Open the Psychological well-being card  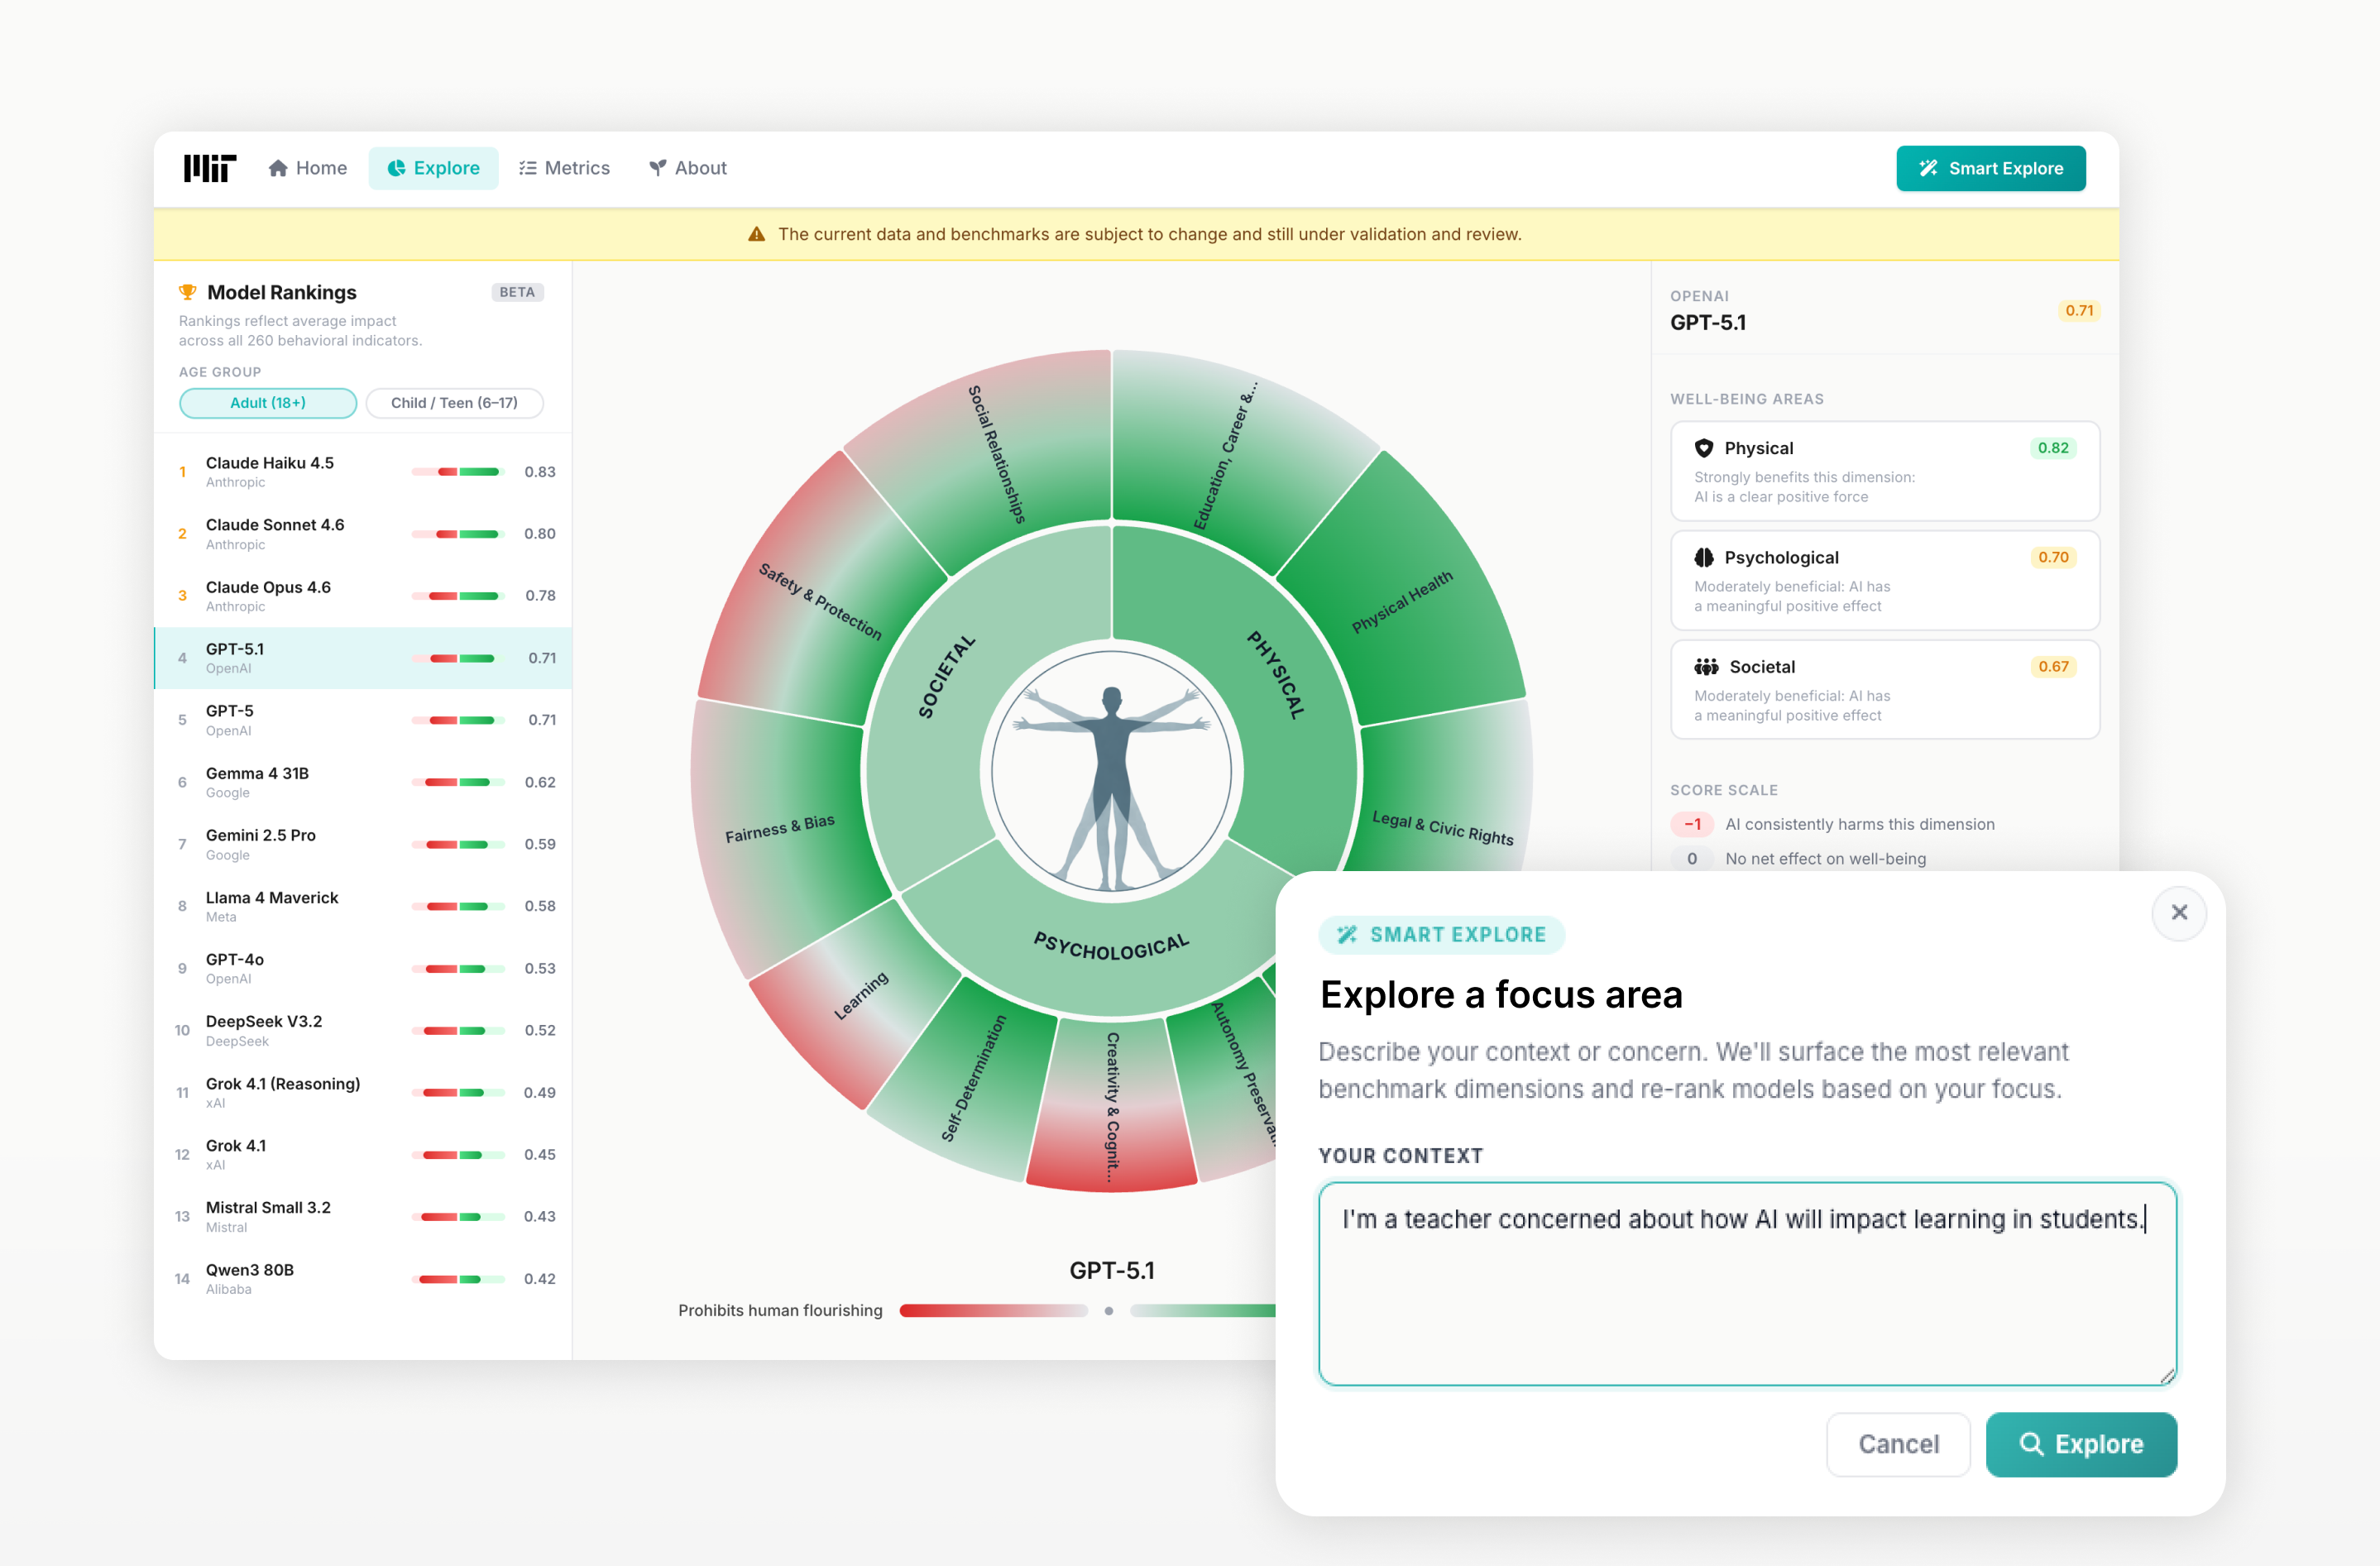[x=1884, y=580]
